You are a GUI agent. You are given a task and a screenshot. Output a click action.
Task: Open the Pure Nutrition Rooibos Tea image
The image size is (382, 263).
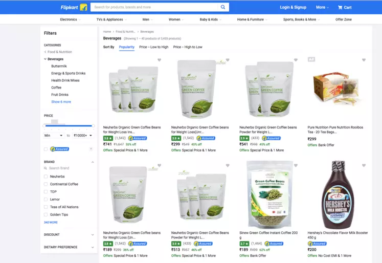pos(336,88)
